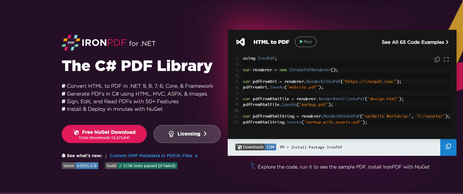Copy the Install-Package command with blue button
Screen dimensions: 463x194
click(448, 147)
